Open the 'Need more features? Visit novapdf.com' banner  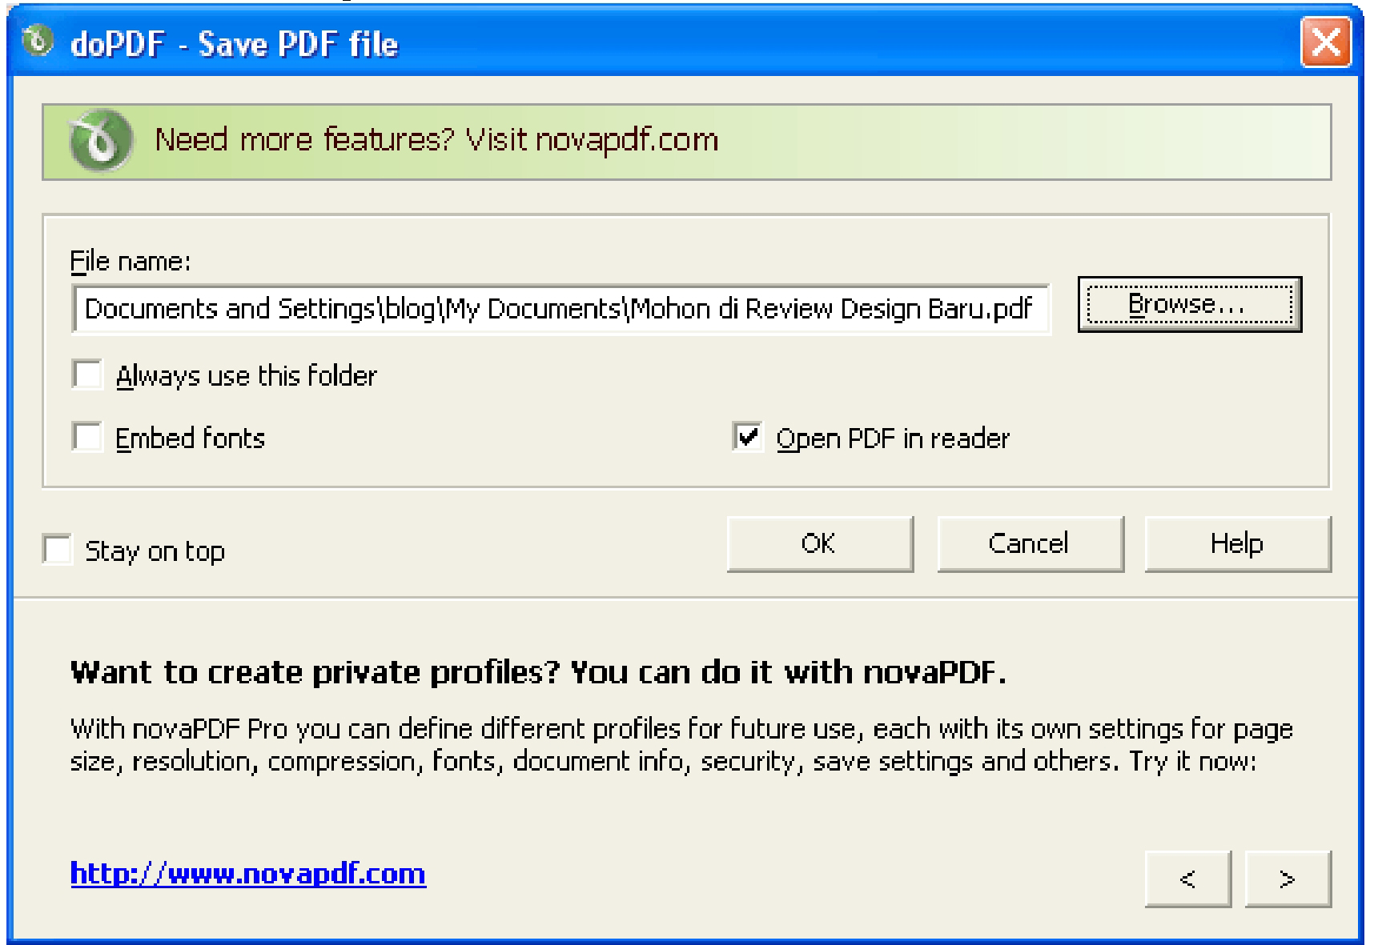(x=686, y=142)
